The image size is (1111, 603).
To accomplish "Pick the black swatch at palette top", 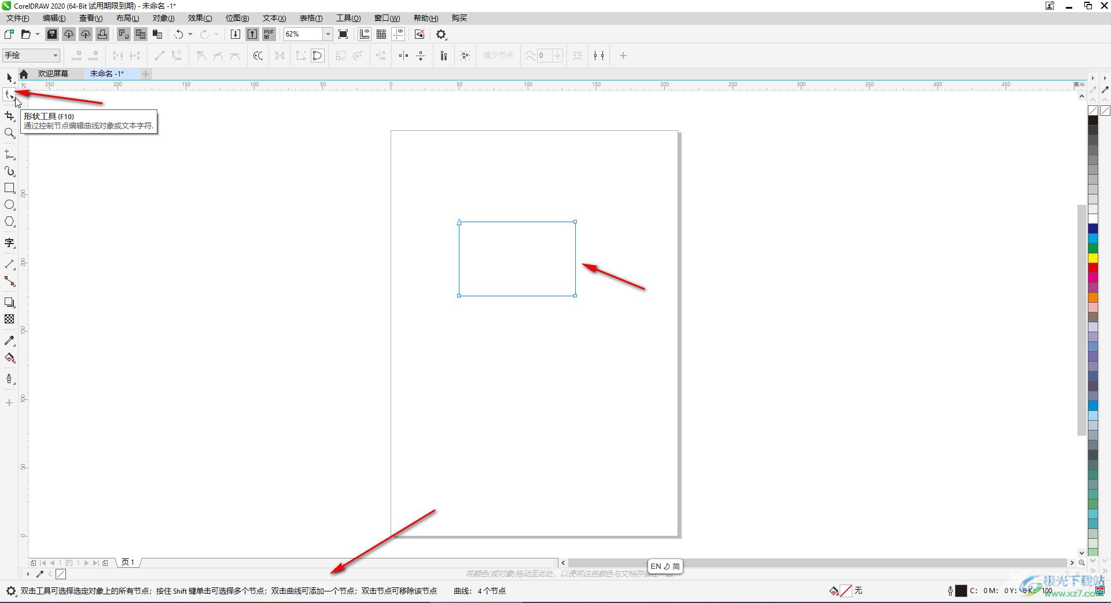I will click(x=1093, y=120).
